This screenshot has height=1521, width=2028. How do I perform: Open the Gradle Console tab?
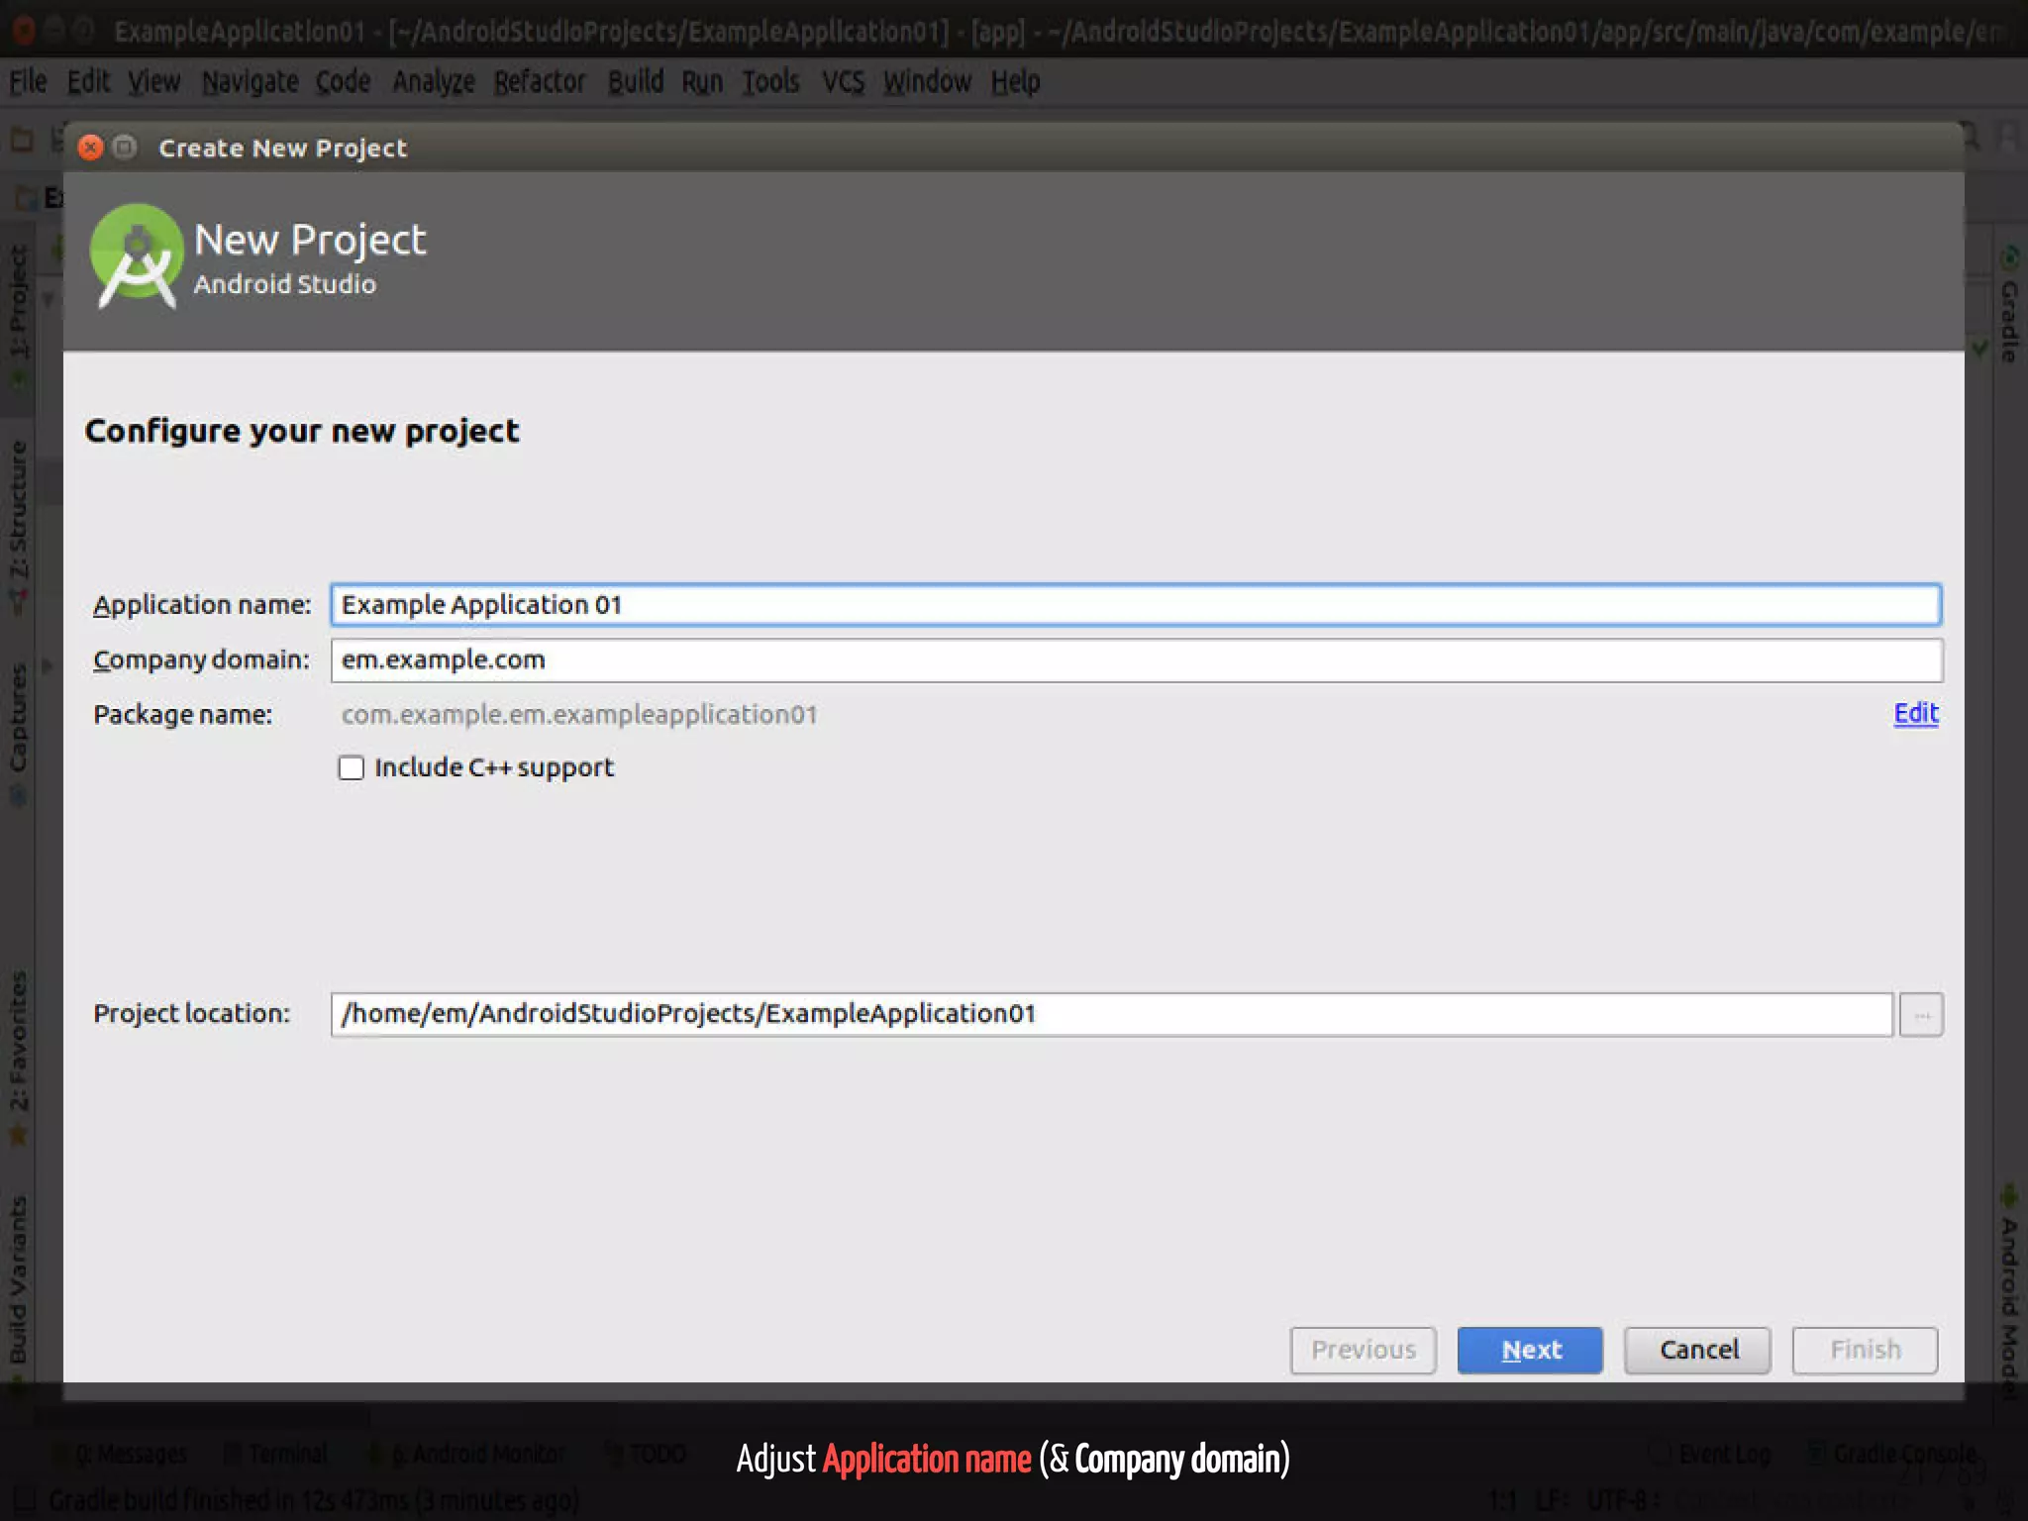pos(1893,1454)
